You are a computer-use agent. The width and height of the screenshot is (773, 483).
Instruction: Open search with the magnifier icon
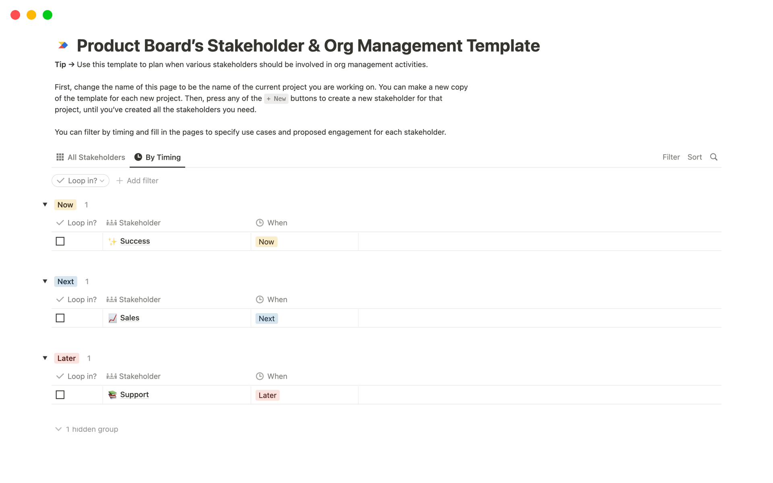pyautogui.click(x=714, y=157)
